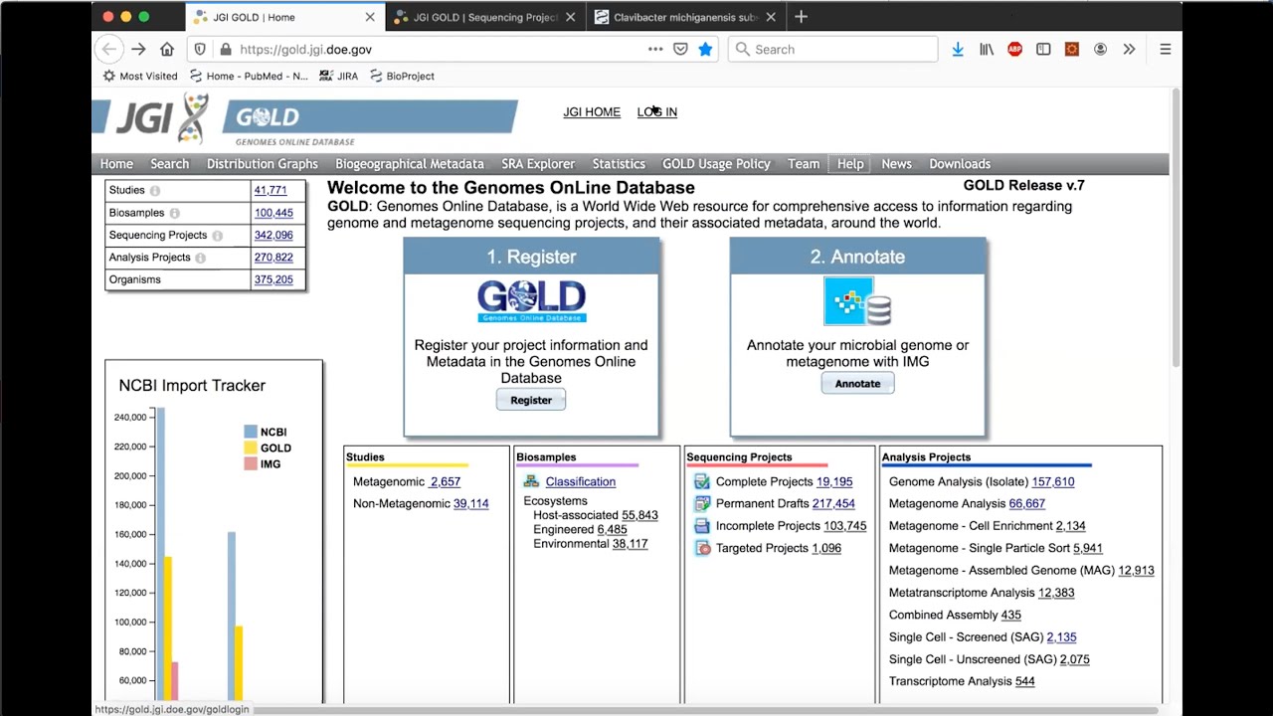The image size is (1273, 716).
Task: Open the News menu item
Action: pos(896,164)
